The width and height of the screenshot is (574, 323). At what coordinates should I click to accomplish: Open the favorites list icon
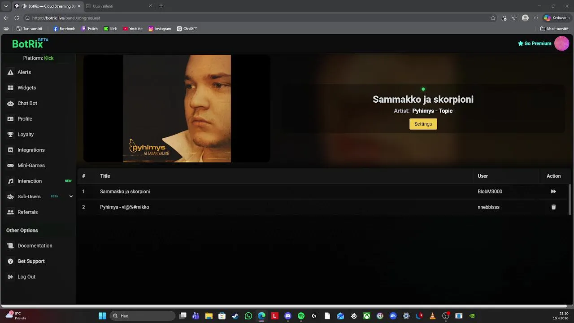point(514,18)
